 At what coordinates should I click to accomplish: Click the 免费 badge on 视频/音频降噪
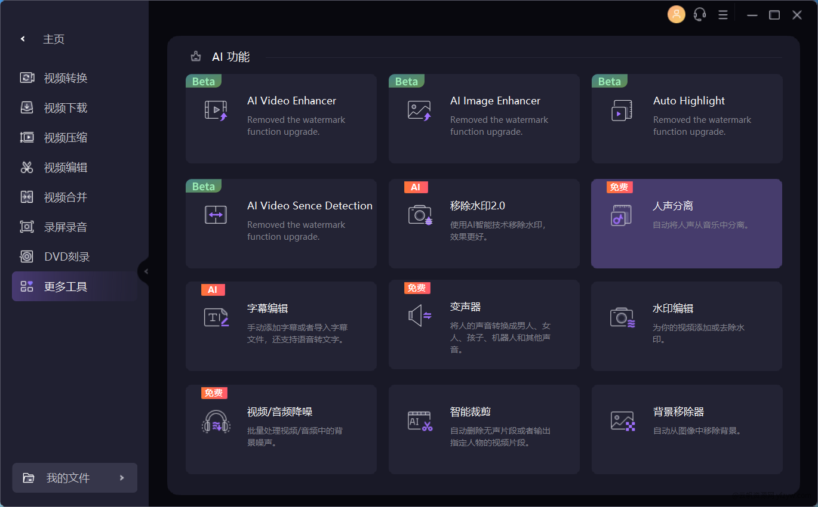pyautogui.click(x=214, y=393)
